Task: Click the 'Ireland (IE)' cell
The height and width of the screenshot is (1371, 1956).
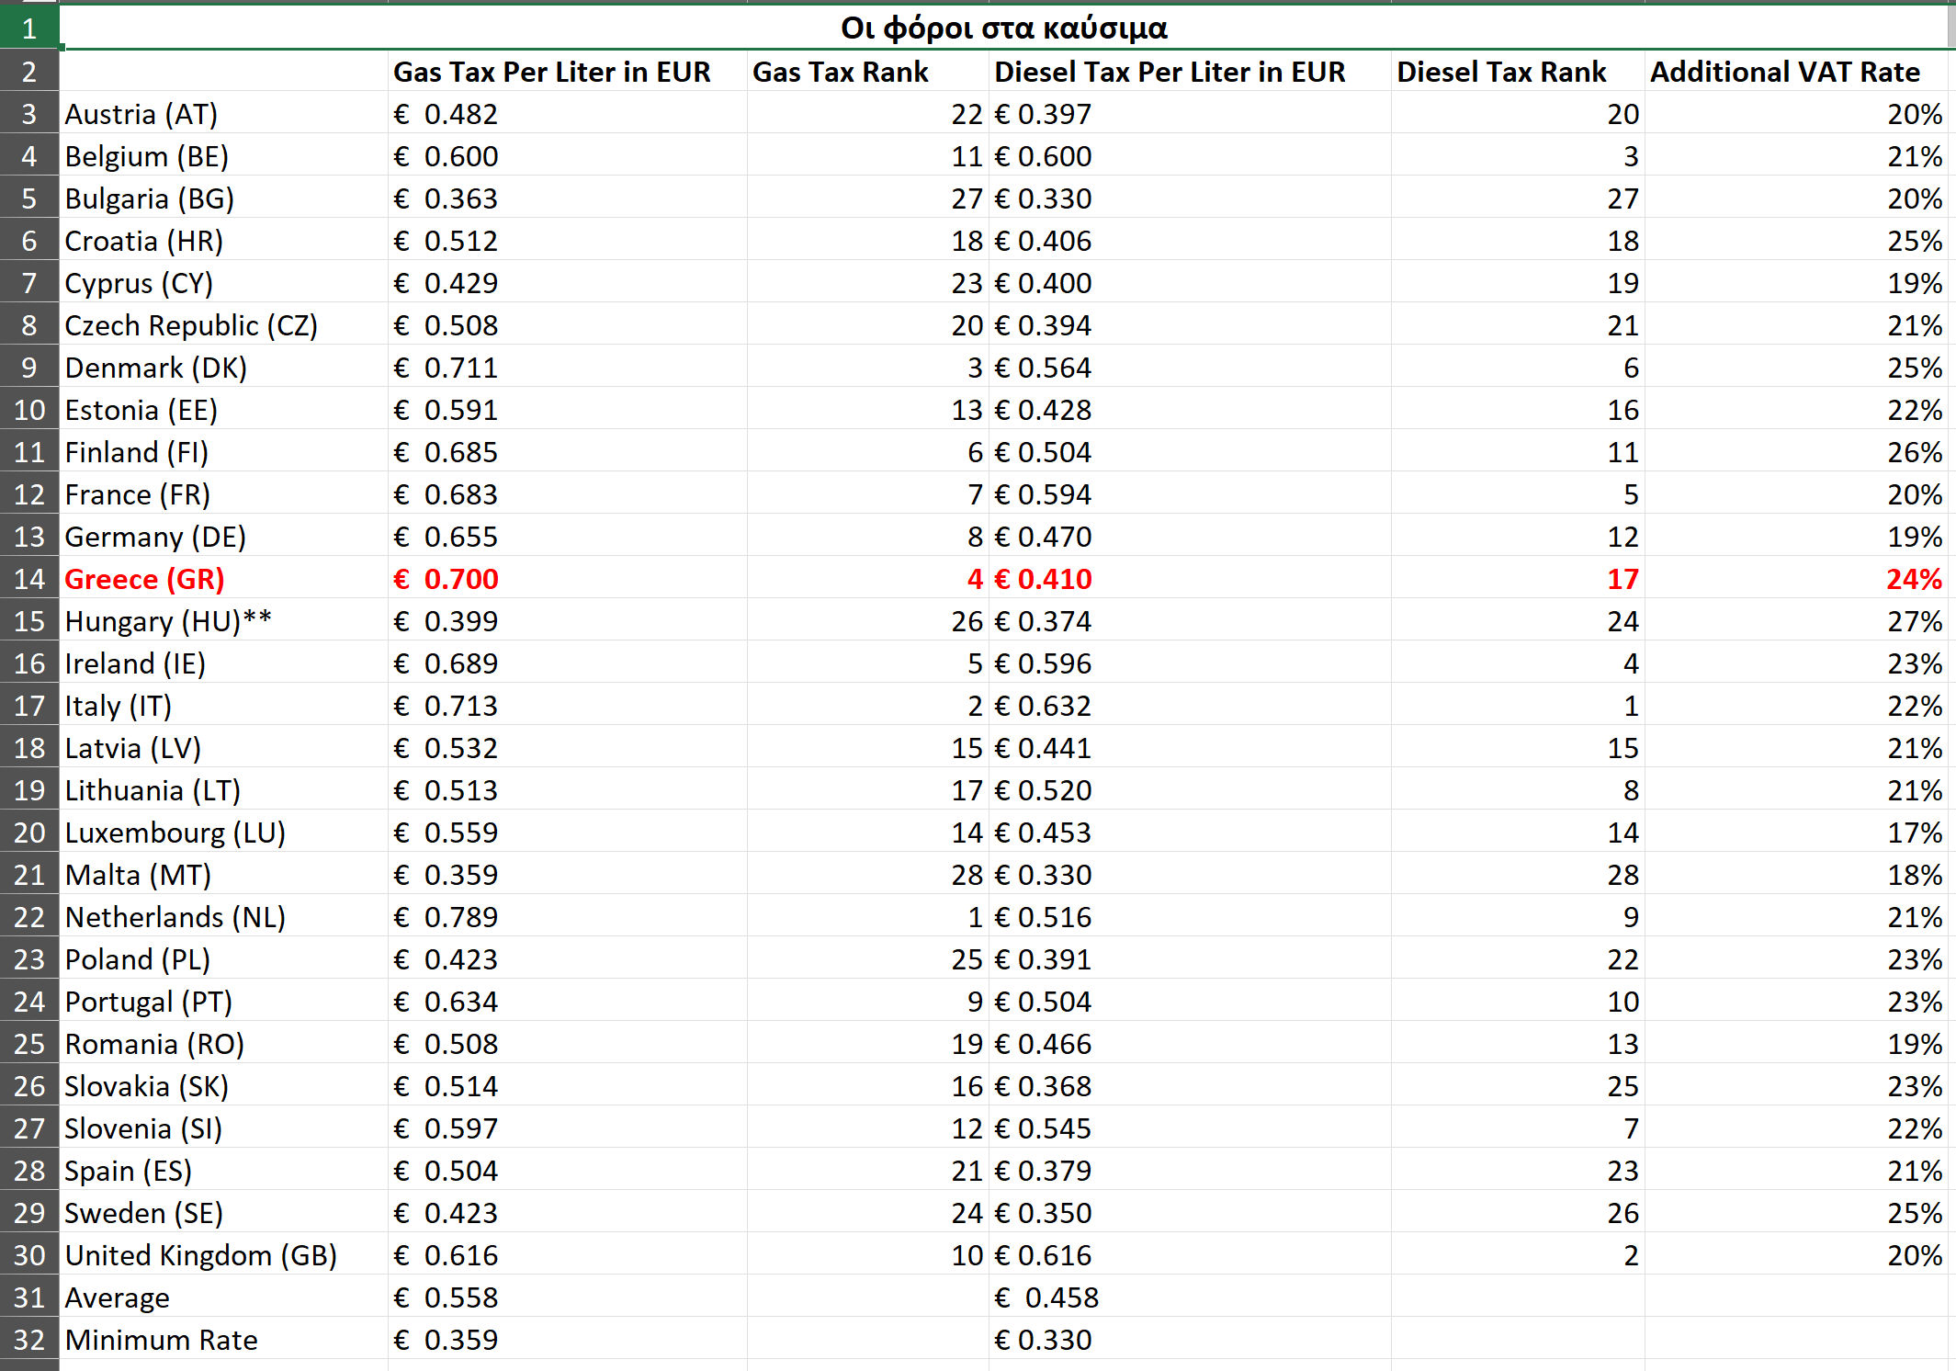Action: click(223, 663)
